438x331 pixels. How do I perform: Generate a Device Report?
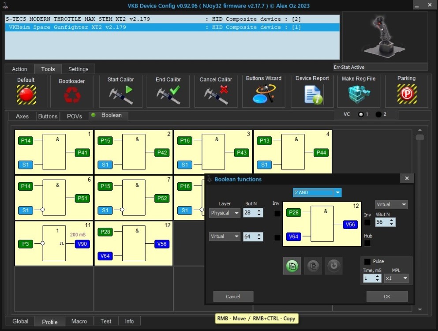(x=312, y=94)
